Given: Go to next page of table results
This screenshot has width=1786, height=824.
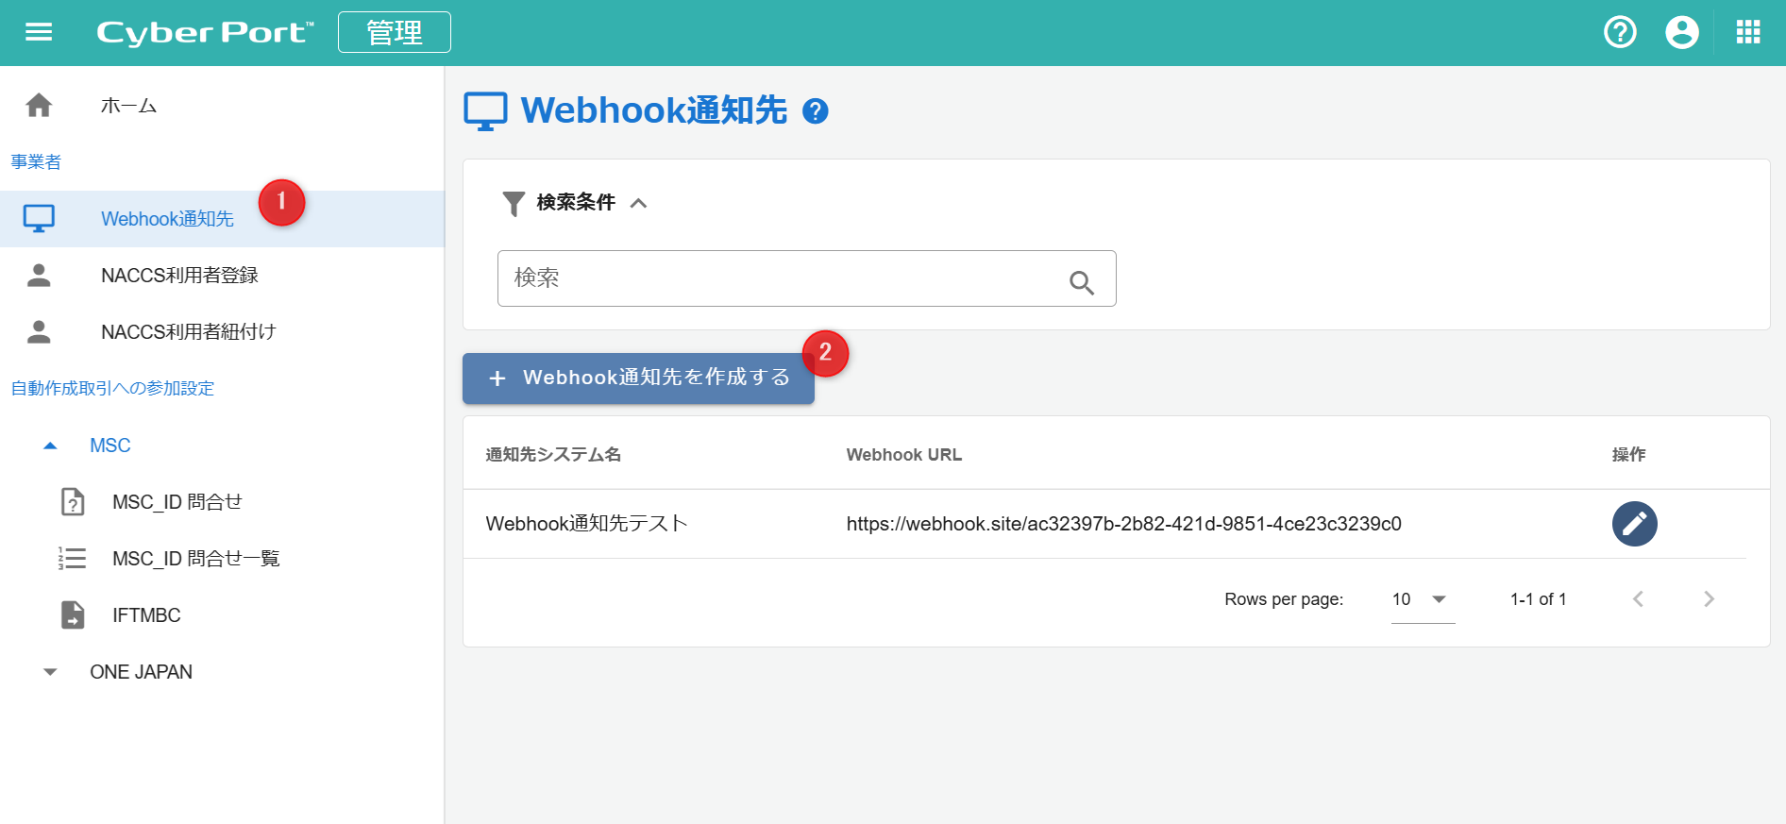Looking at the screenshot, I should (1708, 599).
